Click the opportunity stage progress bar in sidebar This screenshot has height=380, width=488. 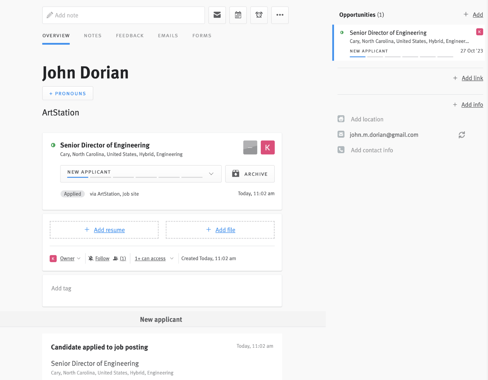click(401, 57)
